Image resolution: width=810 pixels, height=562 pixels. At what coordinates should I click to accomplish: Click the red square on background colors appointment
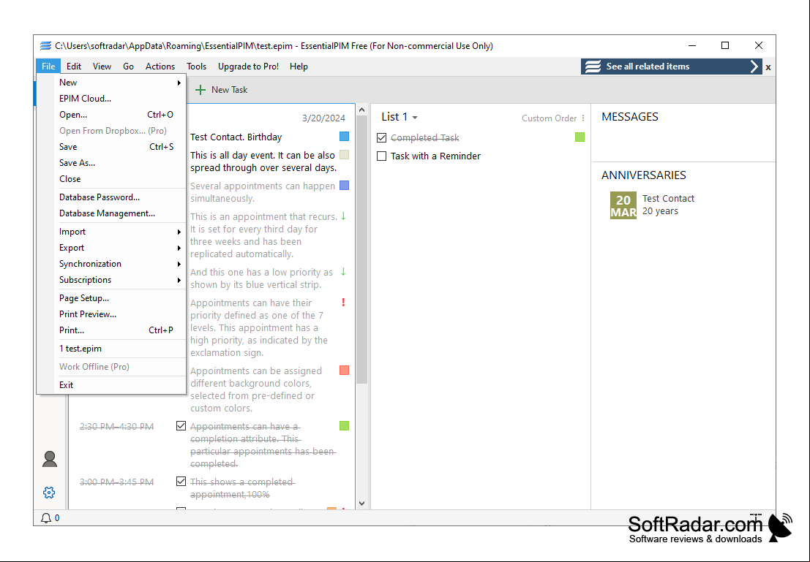coord(344,370)
